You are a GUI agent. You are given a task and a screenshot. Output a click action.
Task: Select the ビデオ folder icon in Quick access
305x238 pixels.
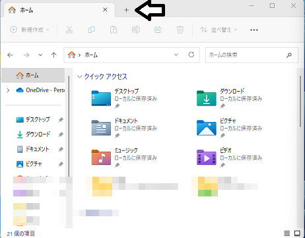click(207, 158)
